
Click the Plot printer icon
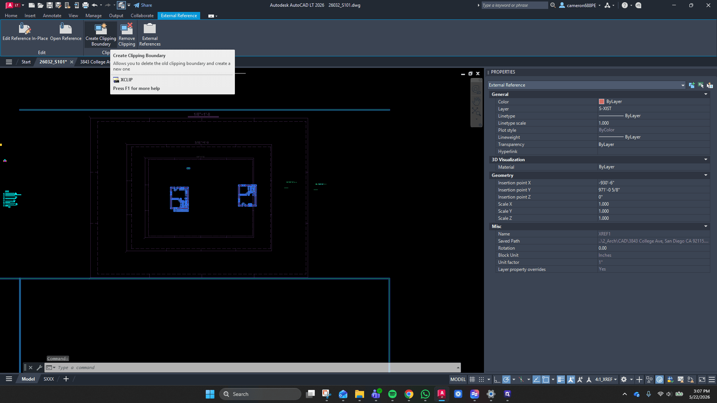(x=86, y=5)
